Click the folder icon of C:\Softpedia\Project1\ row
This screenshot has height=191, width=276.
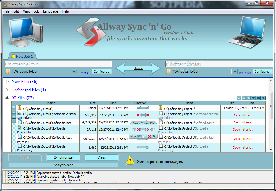pos(160,108)
